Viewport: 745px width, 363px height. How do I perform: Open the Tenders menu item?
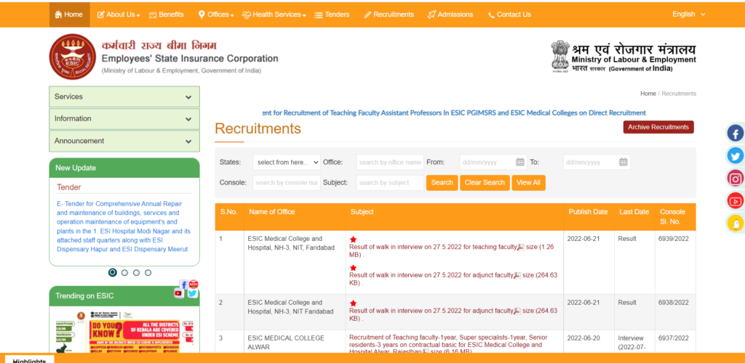pos(331,15)
